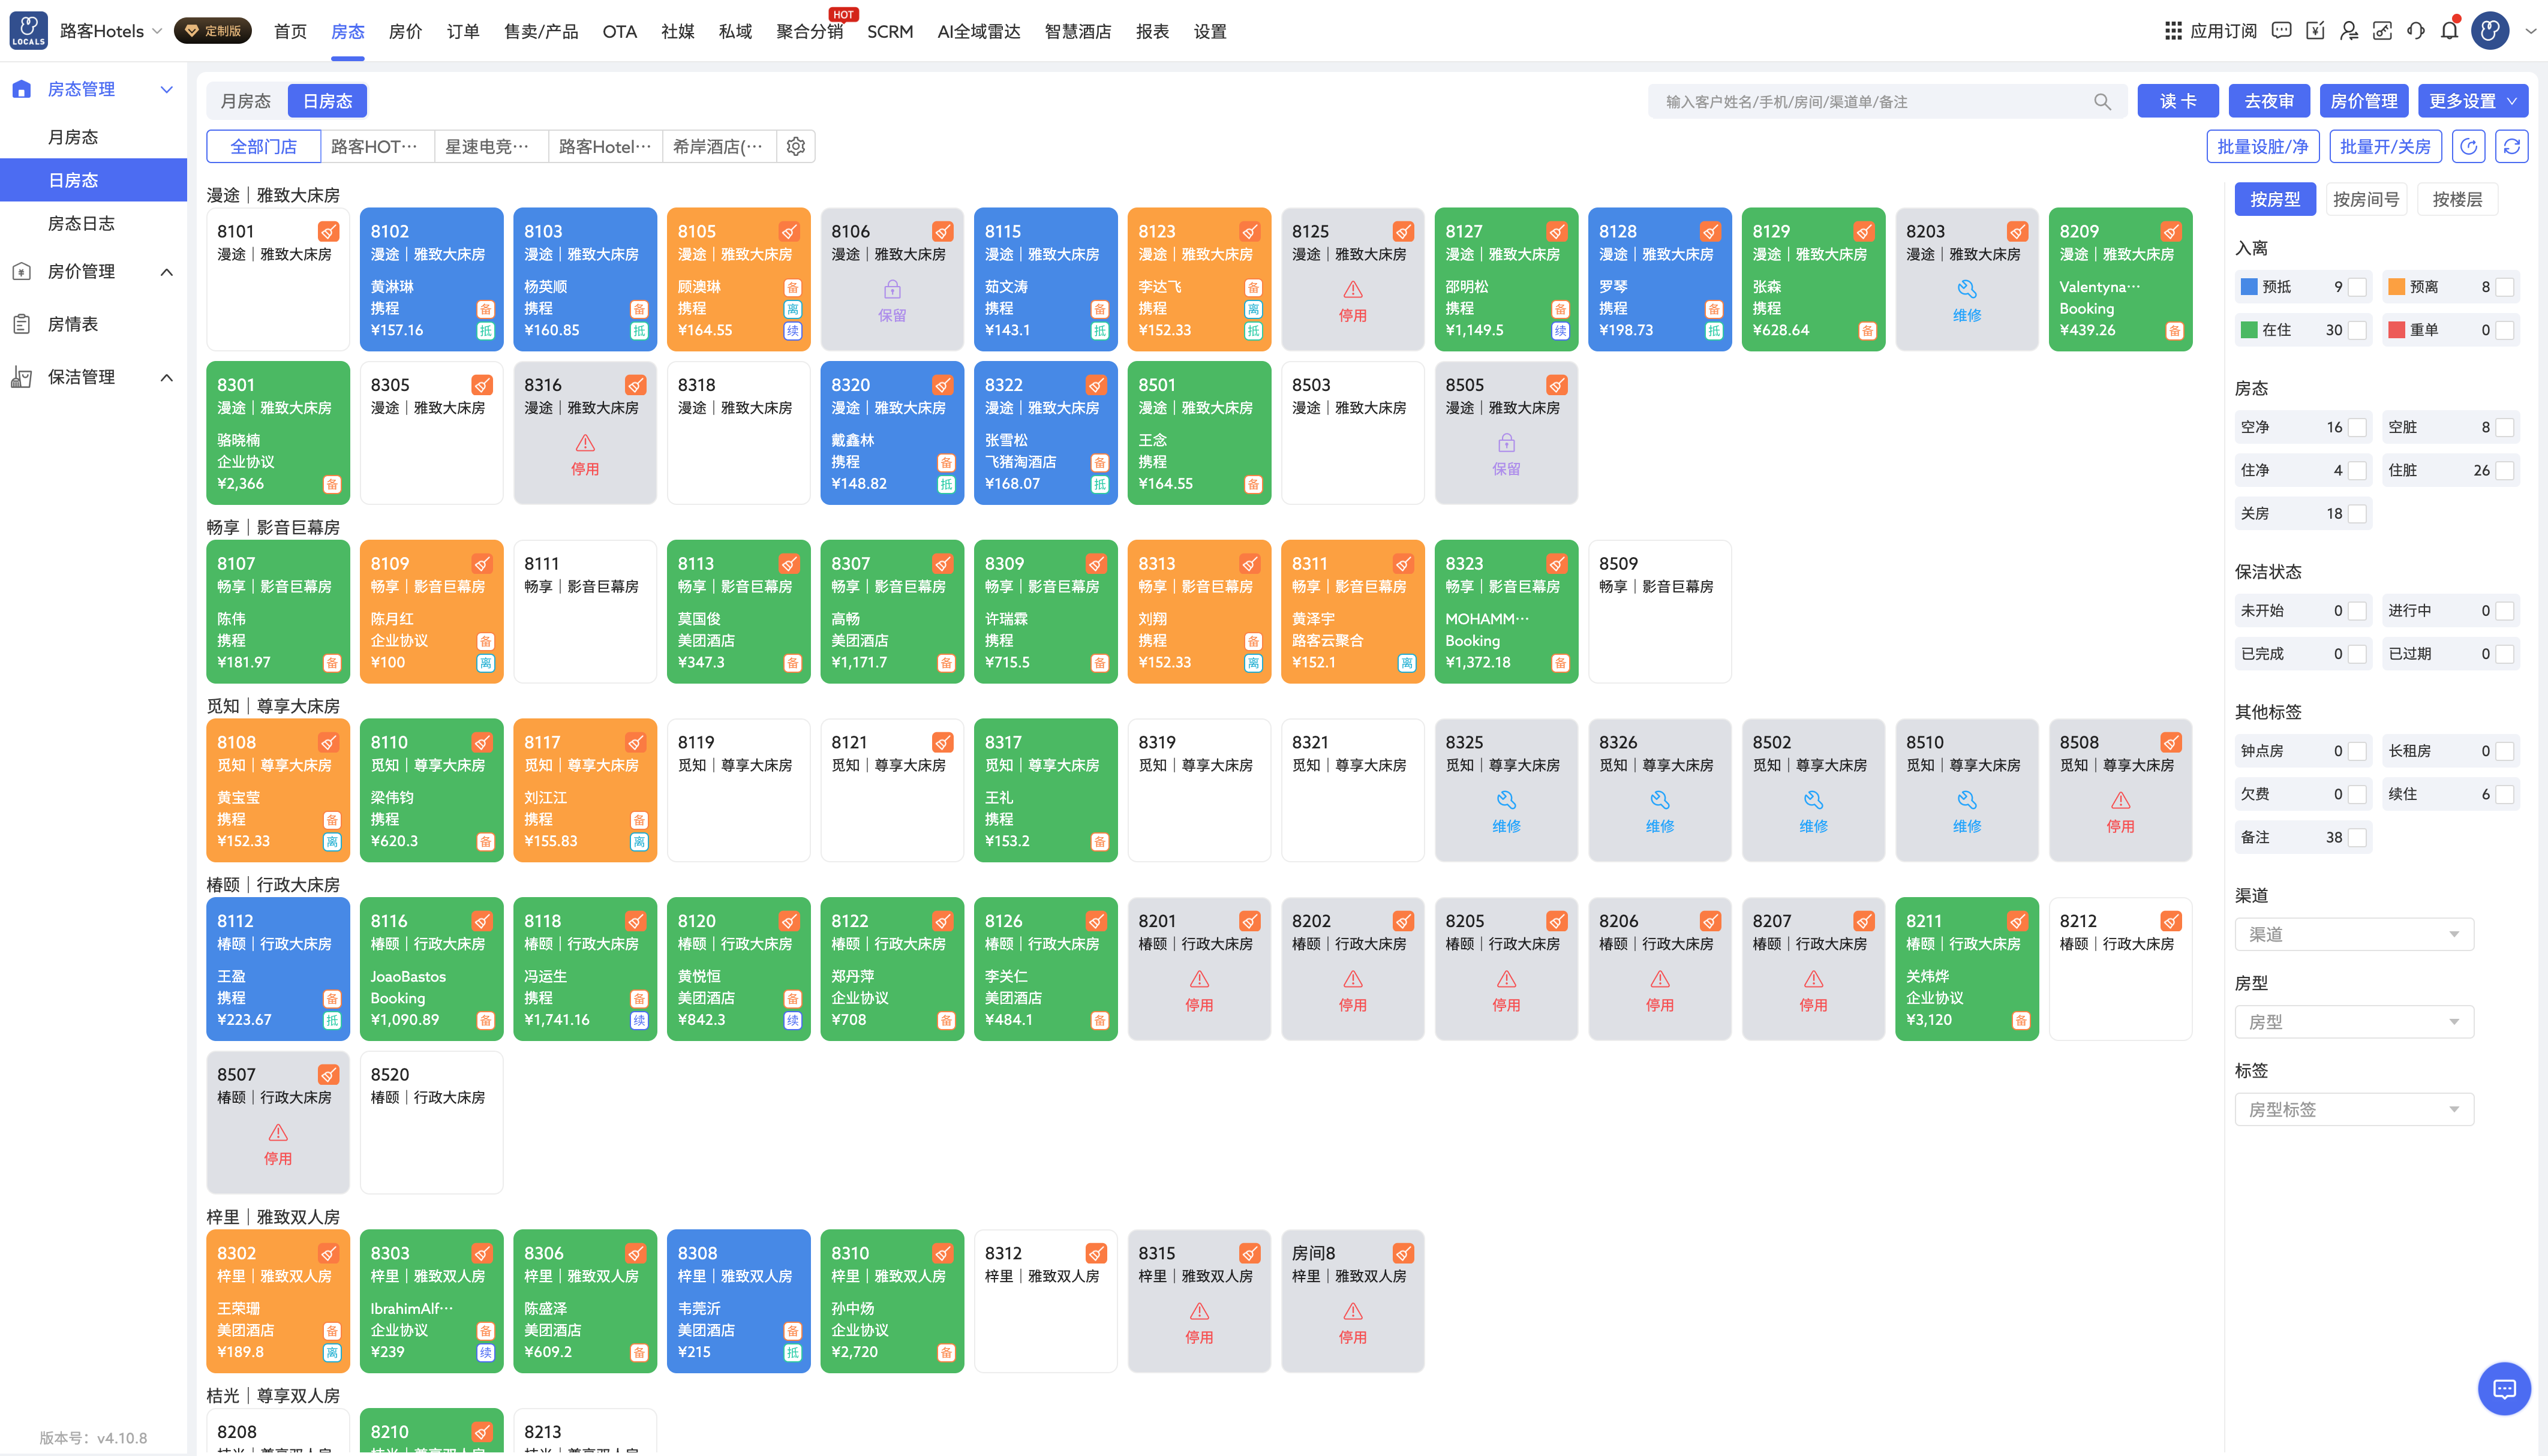The image size is (2548, 1456).
Task: Switch to the 月房态 tab
Action: pos(246,101)
